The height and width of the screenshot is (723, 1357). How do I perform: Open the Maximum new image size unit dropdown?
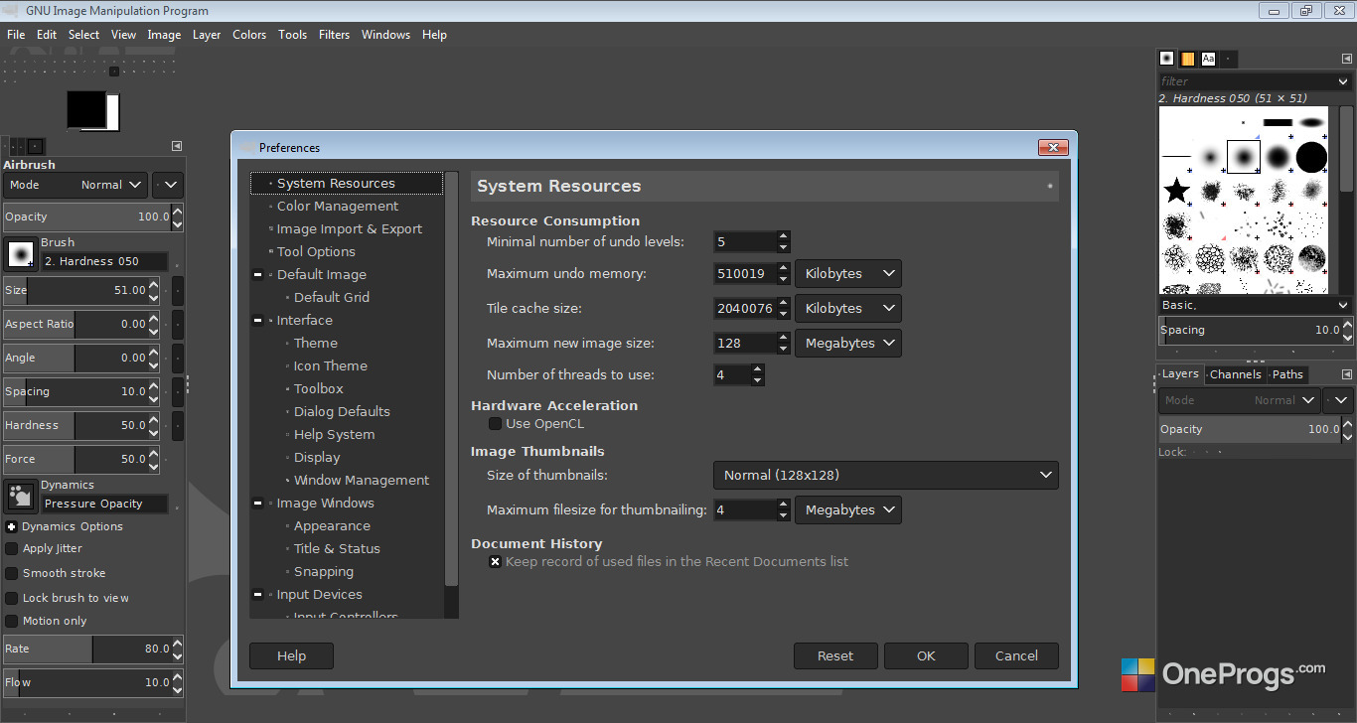coord(848,343)
